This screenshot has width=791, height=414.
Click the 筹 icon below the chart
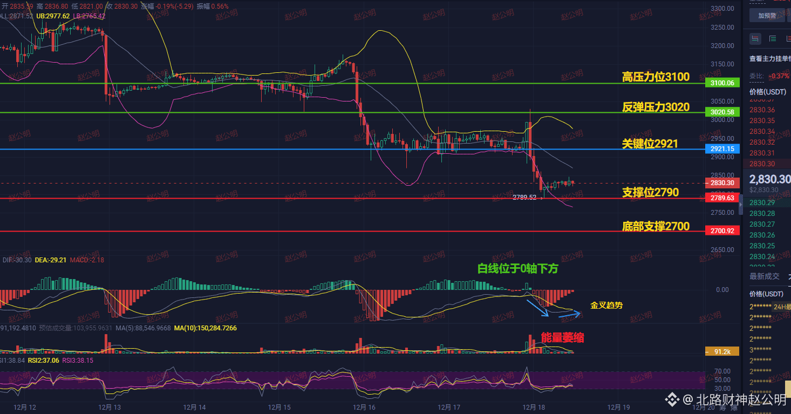tap(722, 408)
